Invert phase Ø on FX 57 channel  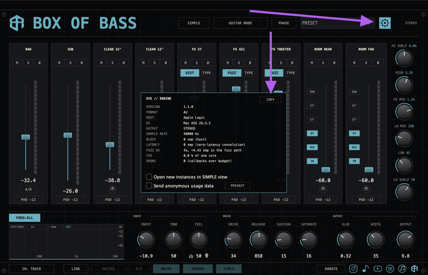point(208,63)
